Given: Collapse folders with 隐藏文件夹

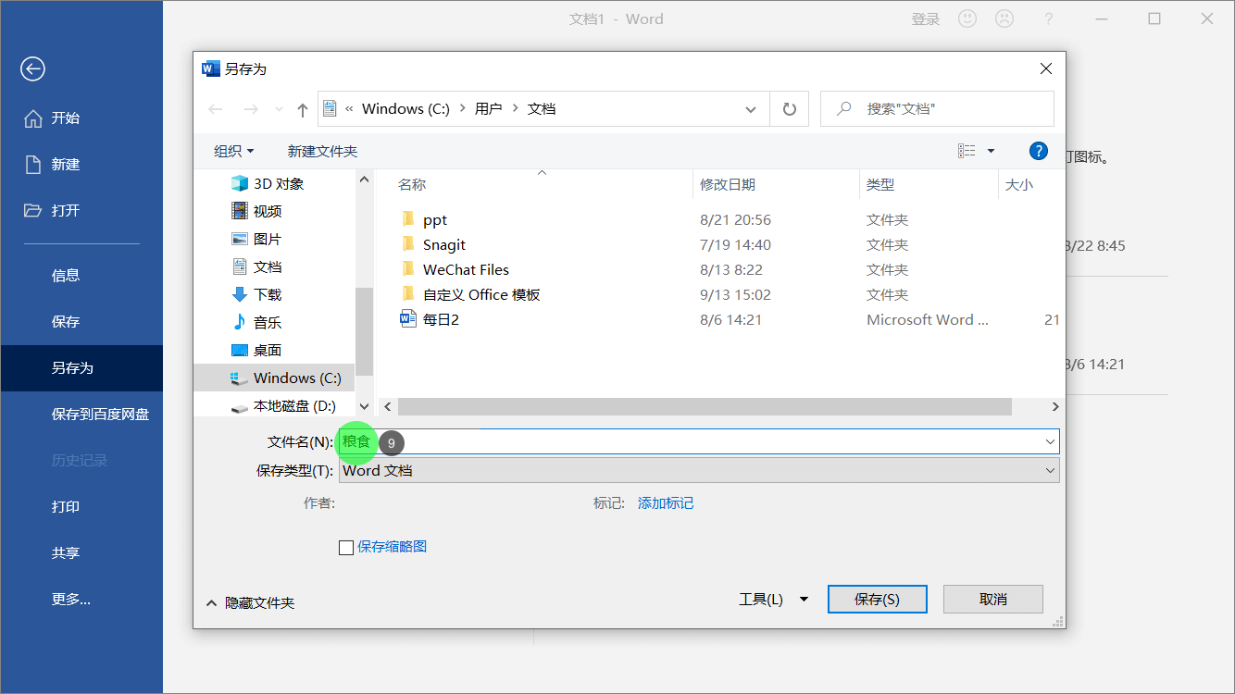Looking at the screenshot, I should (x=250, y=602).
